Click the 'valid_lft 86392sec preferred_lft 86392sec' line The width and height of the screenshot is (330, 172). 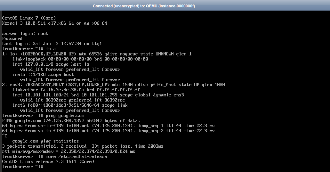72,100
